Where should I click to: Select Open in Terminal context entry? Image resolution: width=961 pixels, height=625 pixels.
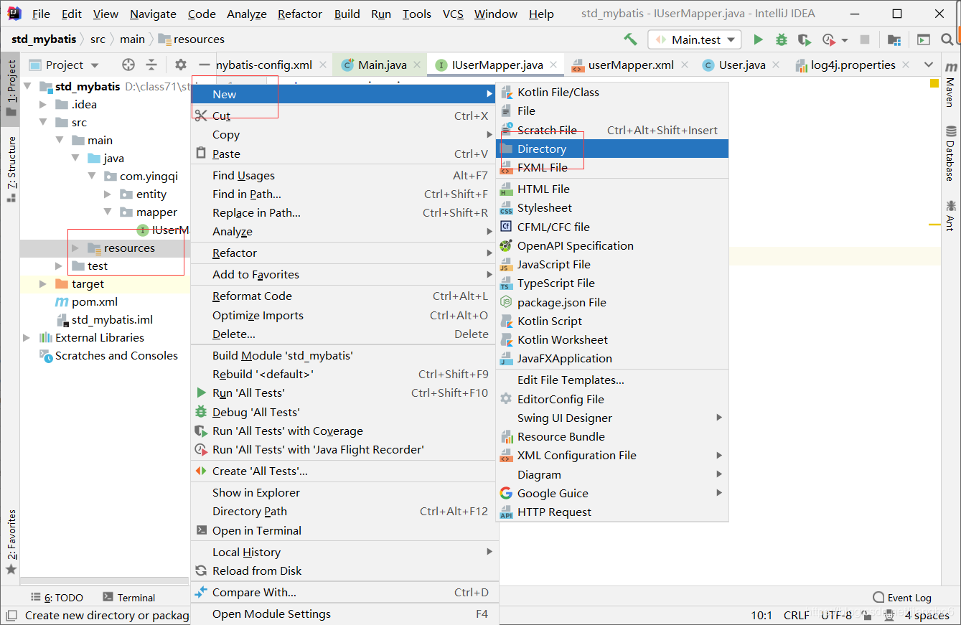343,530
